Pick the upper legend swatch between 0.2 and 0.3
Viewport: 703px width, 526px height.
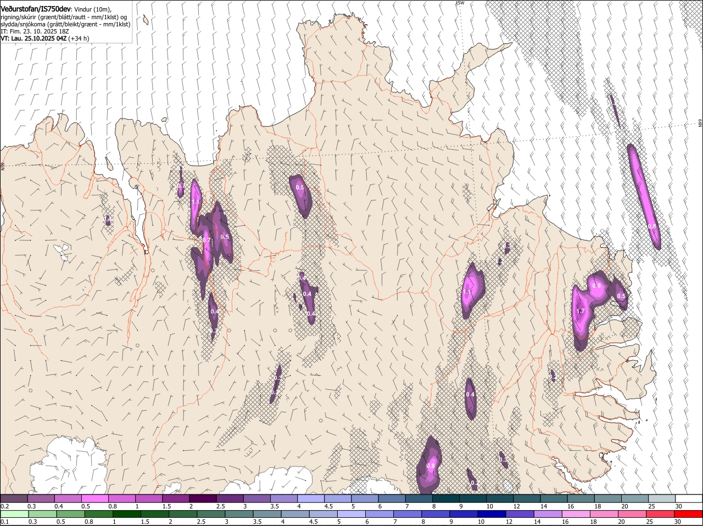tap(14, 498)
